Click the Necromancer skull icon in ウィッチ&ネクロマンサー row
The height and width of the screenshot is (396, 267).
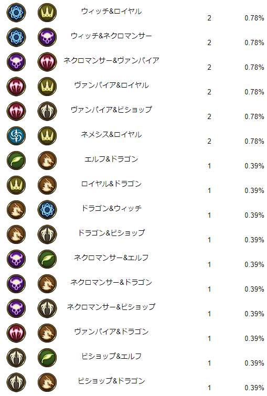click(x=47, y=37)
